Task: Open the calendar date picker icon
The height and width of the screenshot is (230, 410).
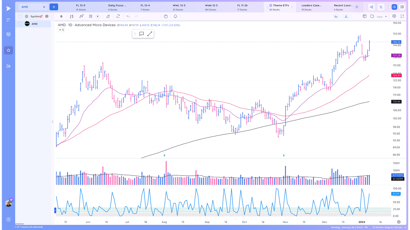Action: [x=166, y=17]
